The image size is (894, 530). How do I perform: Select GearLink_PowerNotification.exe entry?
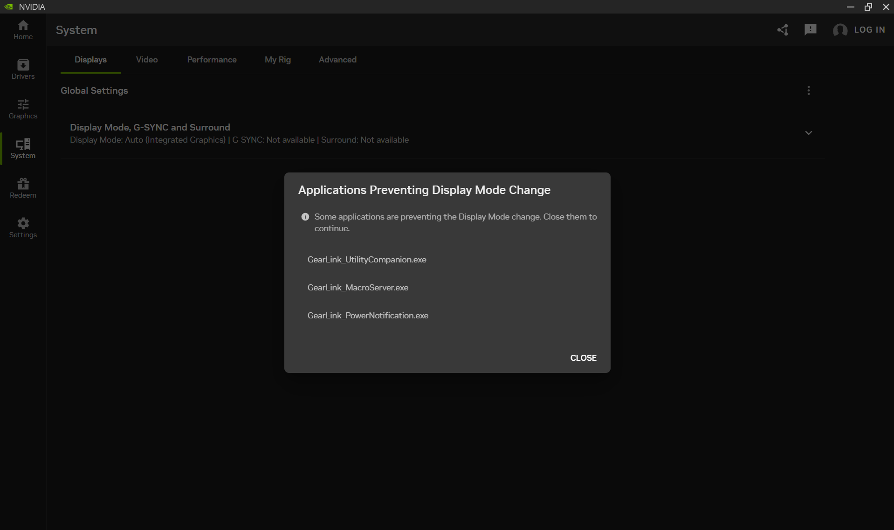pos(368,316)
